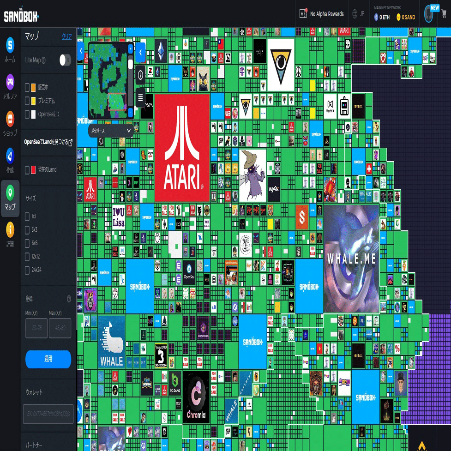
Task: Open the アルファ gamepad section
Action: (x=10, y=87)
